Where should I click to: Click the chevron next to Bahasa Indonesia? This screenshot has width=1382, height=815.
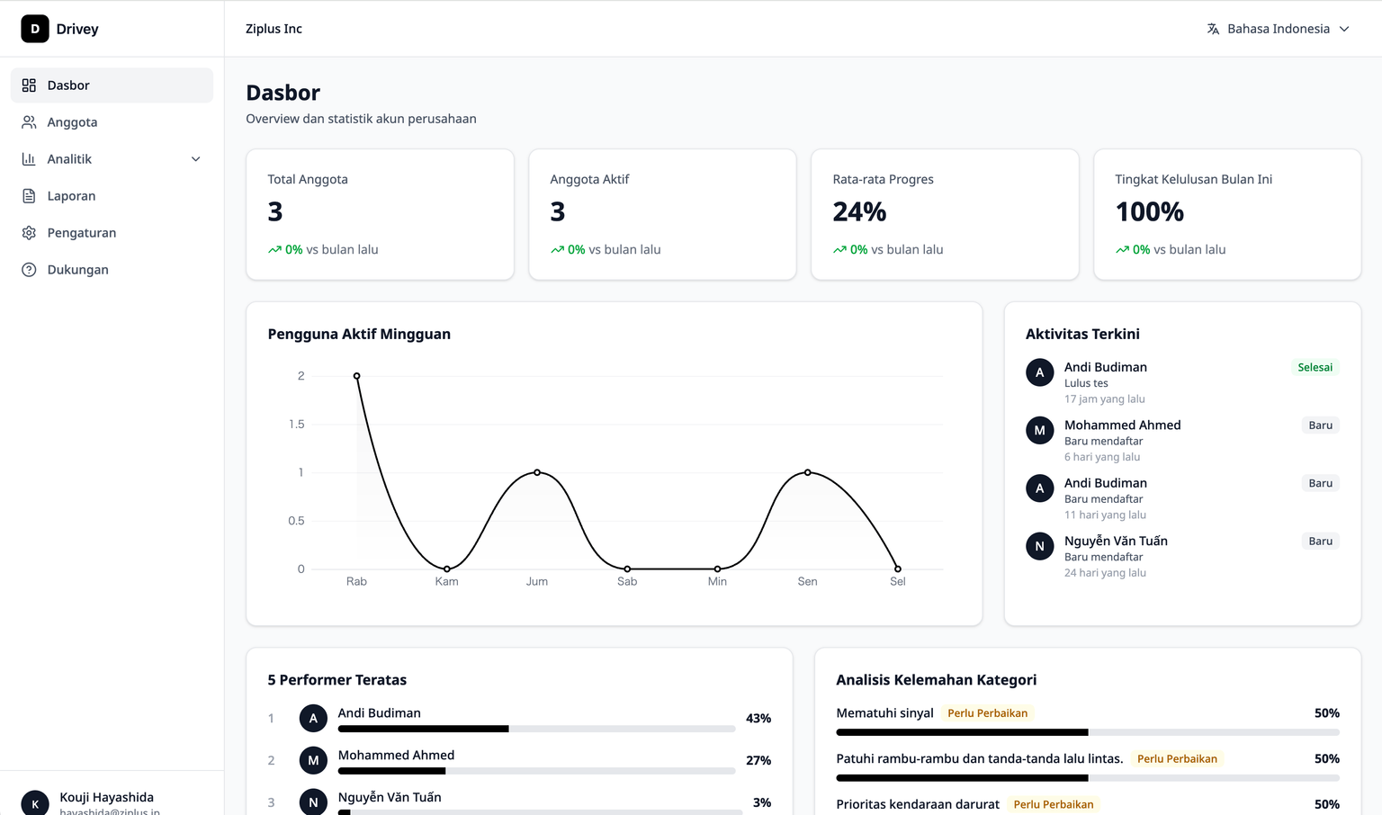tap(1344, 29)
